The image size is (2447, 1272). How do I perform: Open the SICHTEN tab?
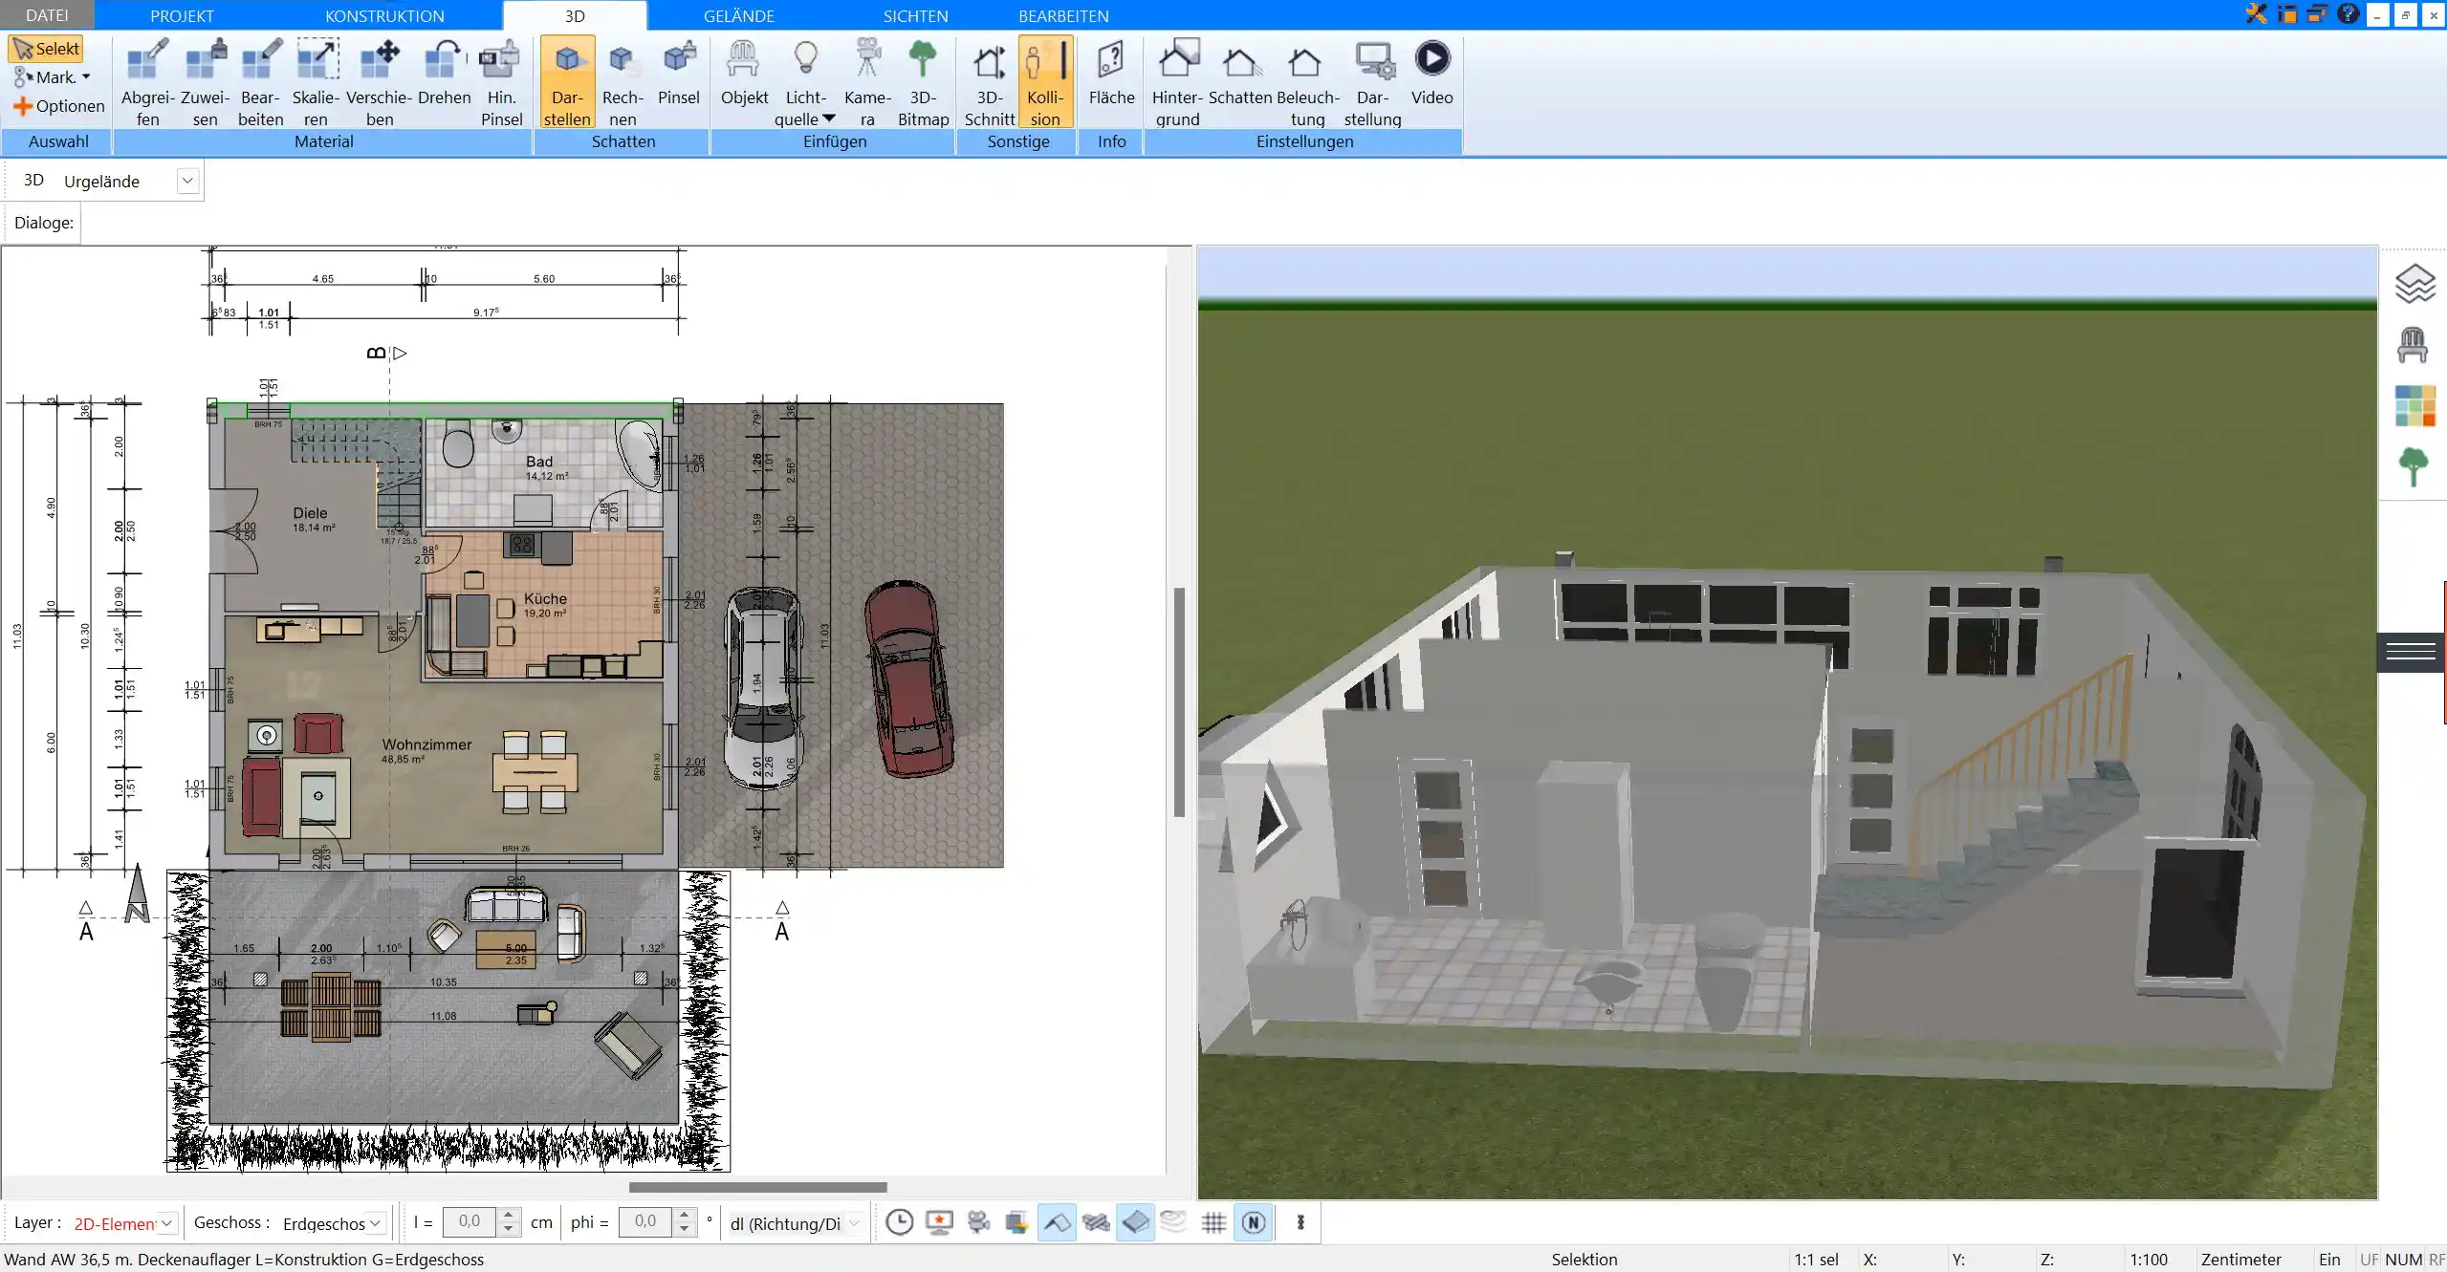[x=915, y=16]
